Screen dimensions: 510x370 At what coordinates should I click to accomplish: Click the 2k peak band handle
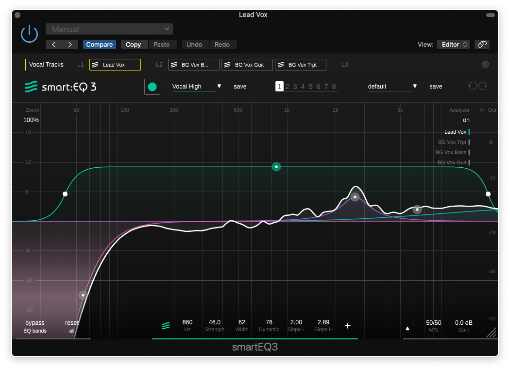tap(355, 197)
